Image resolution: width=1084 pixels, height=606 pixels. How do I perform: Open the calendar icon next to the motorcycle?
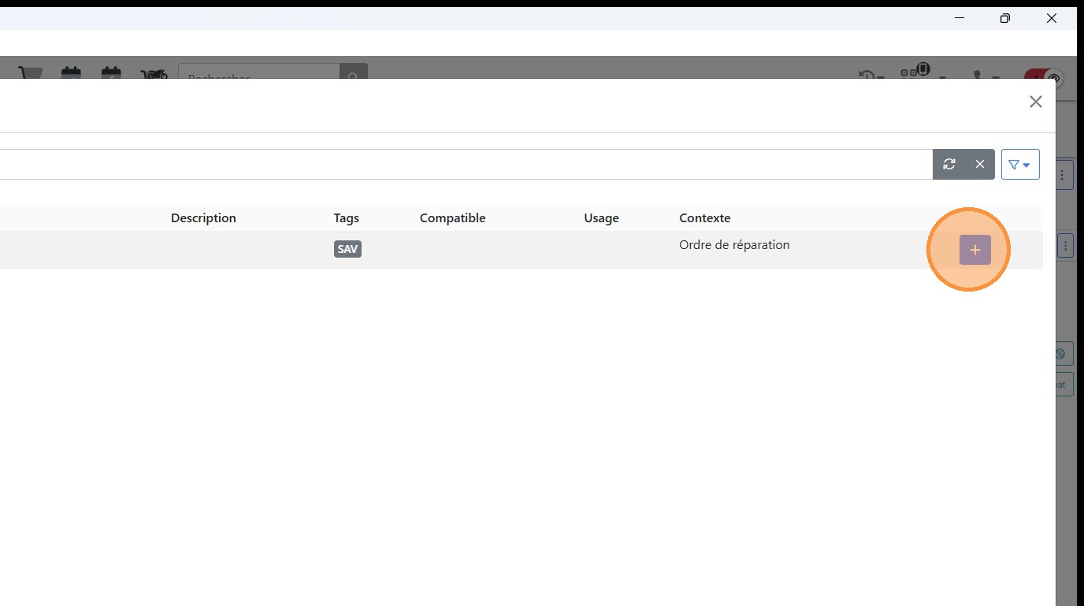(x=111, y=73)
